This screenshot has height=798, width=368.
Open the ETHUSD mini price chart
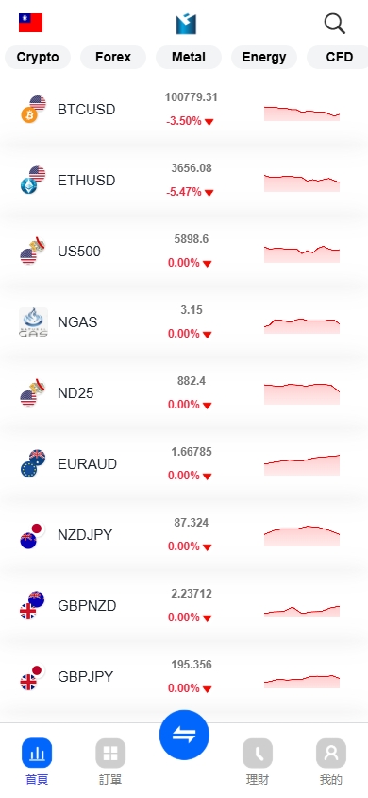[x=302, y=182]
